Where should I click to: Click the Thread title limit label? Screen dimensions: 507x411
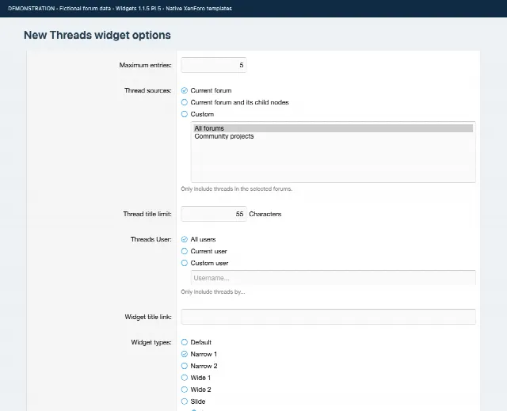coord(147,214)
